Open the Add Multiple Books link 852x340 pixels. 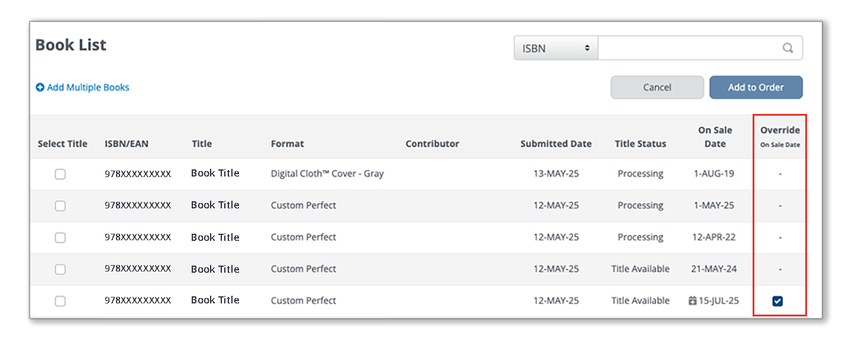pyautogui.click(x=88, y=87)
